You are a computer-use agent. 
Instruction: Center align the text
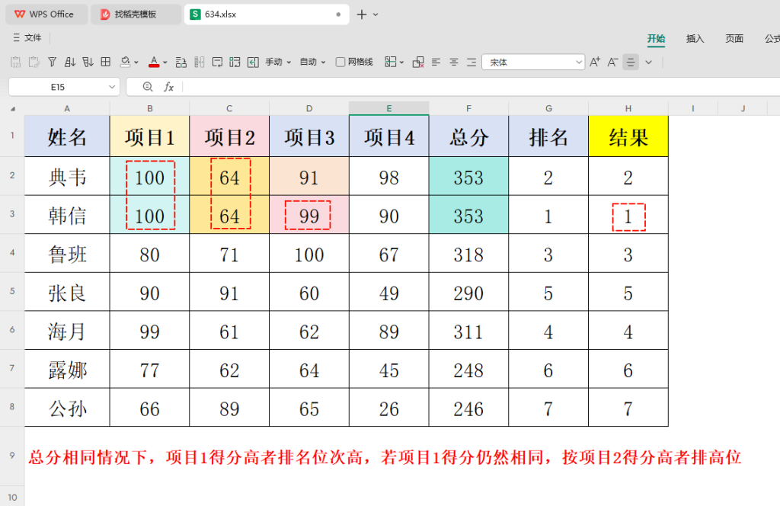point(454,62)
